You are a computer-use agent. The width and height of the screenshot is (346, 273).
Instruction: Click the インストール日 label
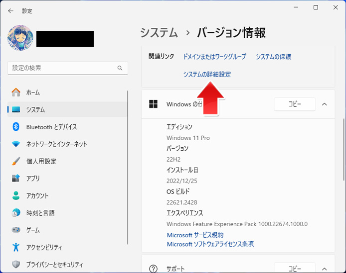coord(182,170)
